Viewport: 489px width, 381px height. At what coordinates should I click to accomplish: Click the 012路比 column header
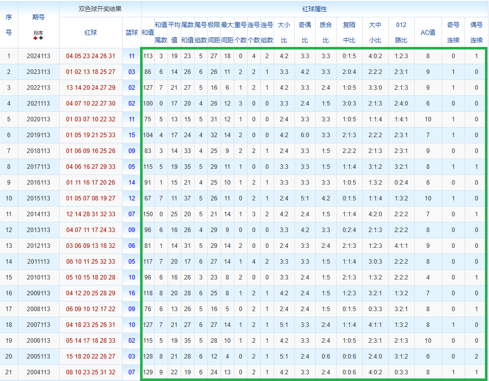(x=401, y=33)
